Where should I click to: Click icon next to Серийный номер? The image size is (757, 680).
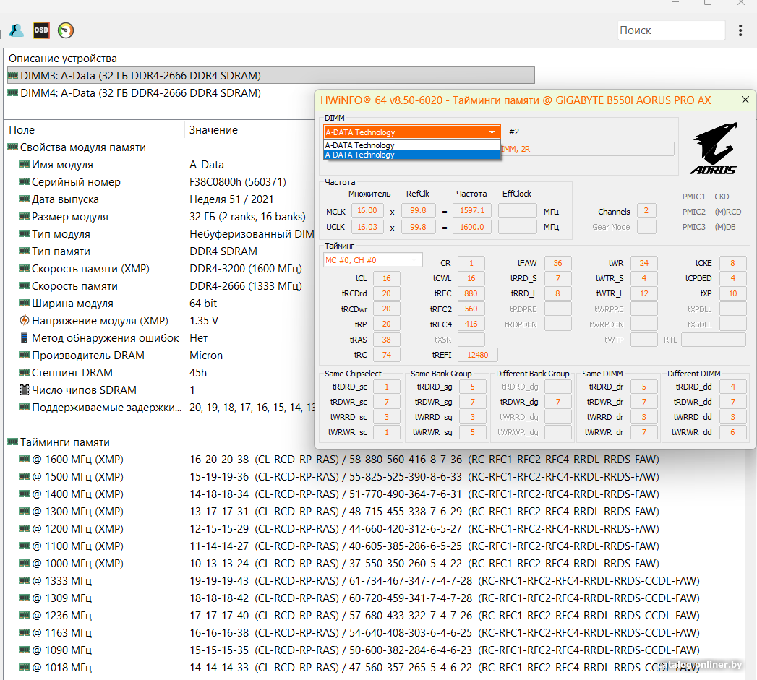[24, 181]
